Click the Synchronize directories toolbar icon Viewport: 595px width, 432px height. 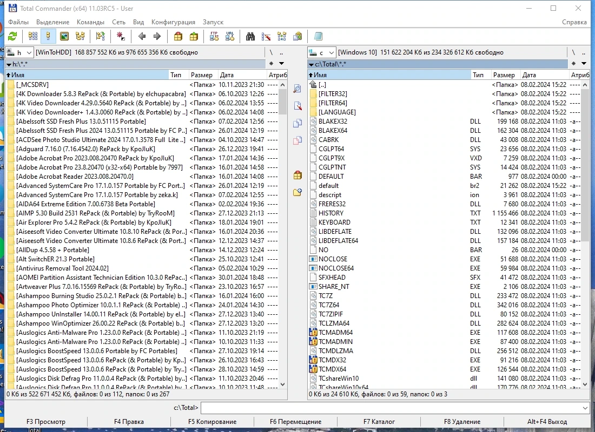coord(282,36)
